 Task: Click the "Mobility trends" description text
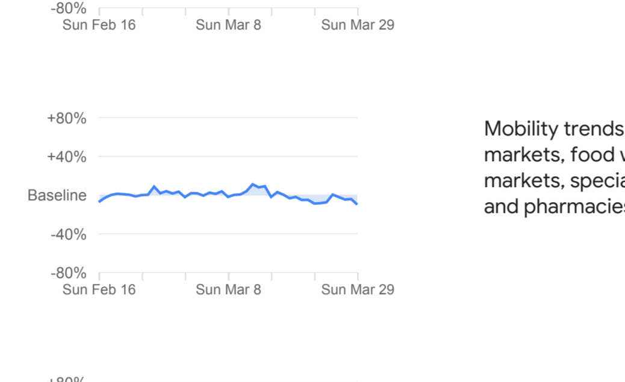(x=553, y=129)
